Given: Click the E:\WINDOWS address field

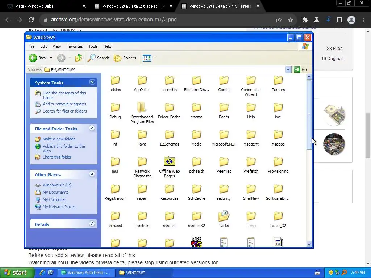Looking at the screenshot, I should (x=165, y=70).
